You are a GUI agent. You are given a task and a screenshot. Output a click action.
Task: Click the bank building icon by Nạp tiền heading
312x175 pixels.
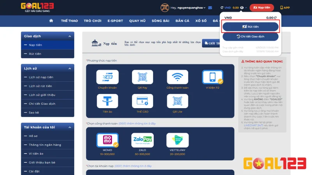tap(96, 43)
